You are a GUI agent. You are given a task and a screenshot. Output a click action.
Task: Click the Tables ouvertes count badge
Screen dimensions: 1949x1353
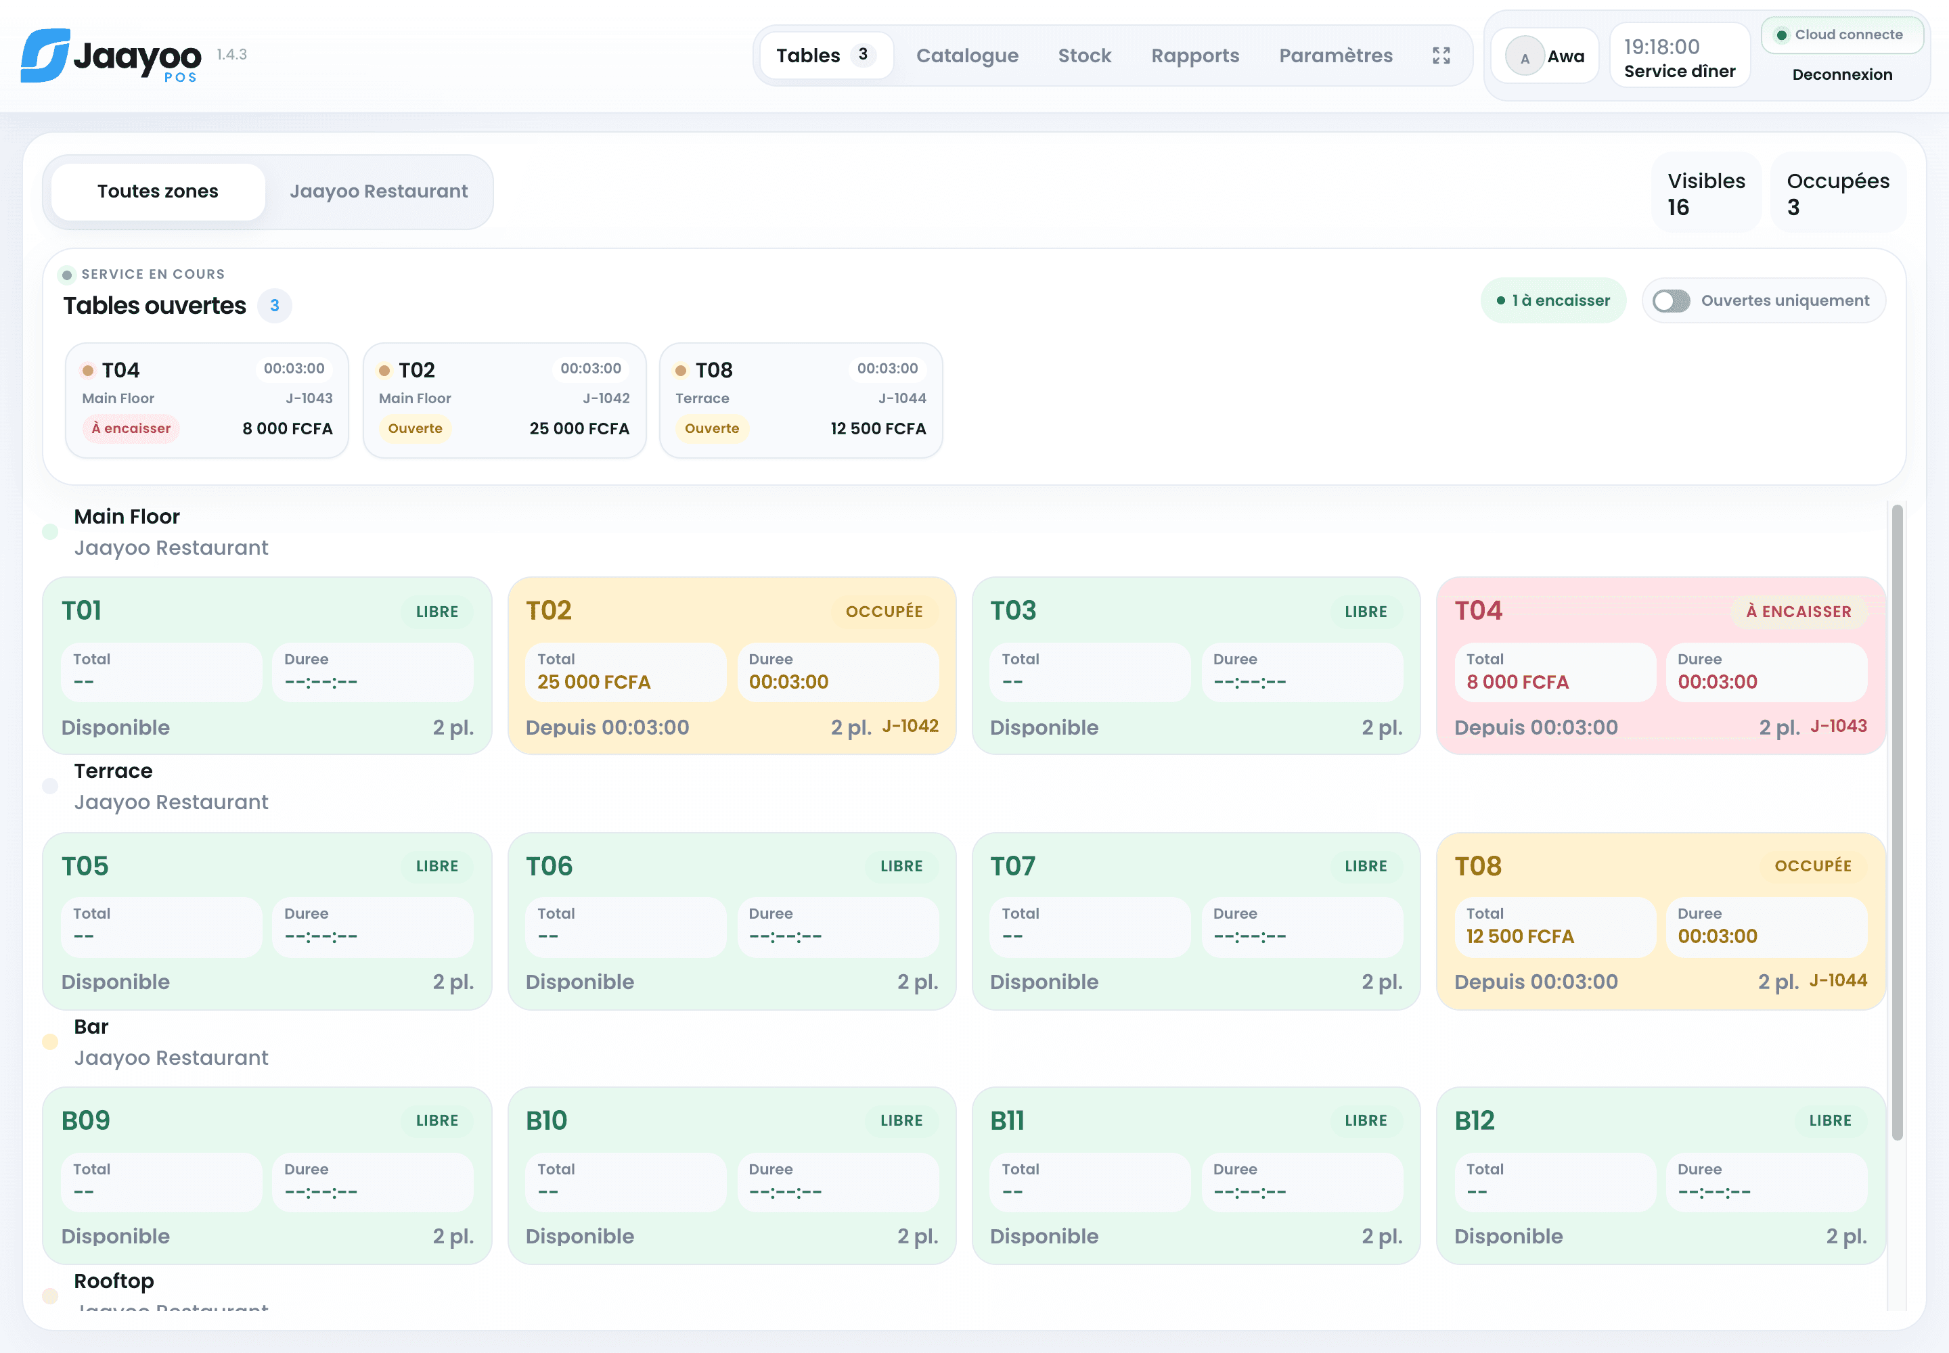click(274, 306)
